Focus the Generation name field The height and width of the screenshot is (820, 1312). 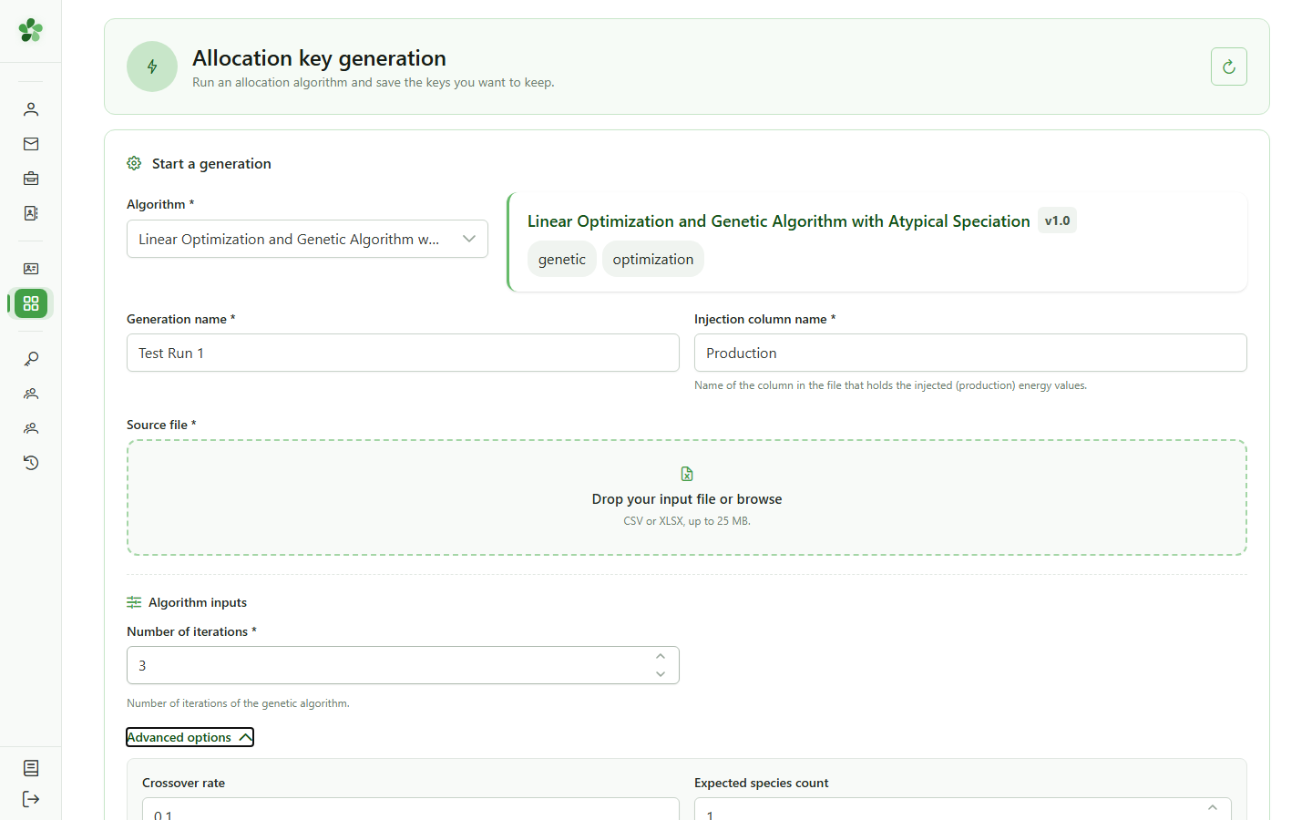click(403, 353)
